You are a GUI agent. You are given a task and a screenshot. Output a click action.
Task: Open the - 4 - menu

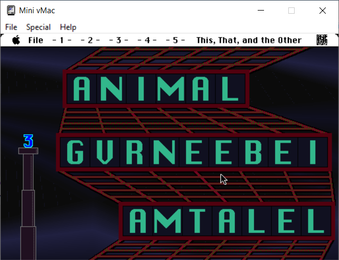(x=147, y=40)
